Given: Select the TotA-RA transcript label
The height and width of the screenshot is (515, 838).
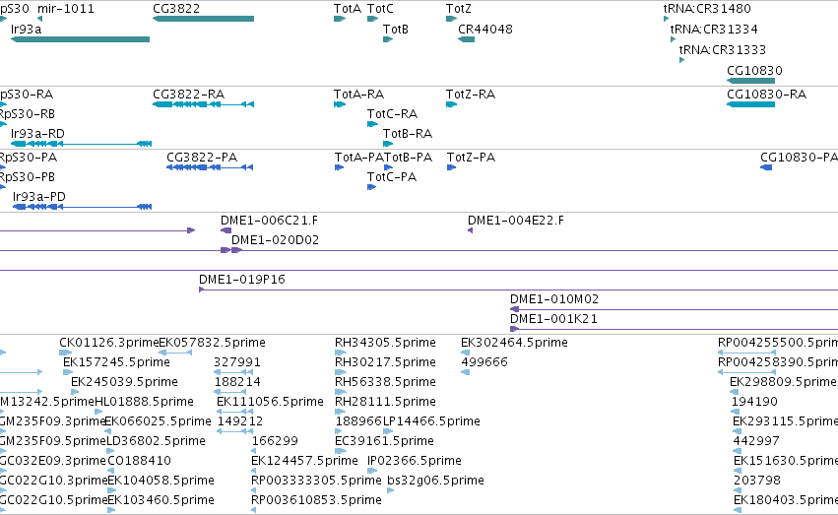Looking at the screenshot, I should 359,94.
